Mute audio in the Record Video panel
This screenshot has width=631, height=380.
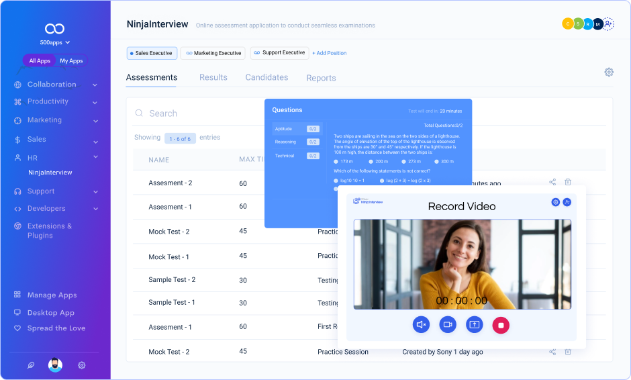[421, 325]
